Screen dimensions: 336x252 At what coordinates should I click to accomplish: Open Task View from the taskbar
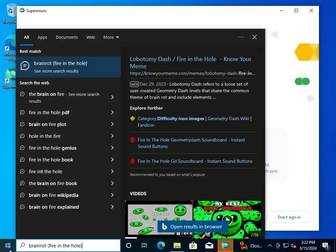[144, 245]
